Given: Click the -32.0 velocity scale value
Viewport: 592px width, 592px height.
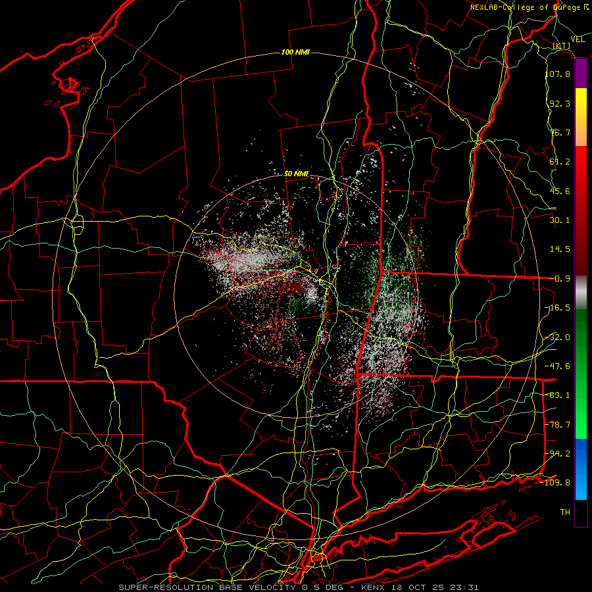Looking at the screenshot, I should (x=558, y=337).
